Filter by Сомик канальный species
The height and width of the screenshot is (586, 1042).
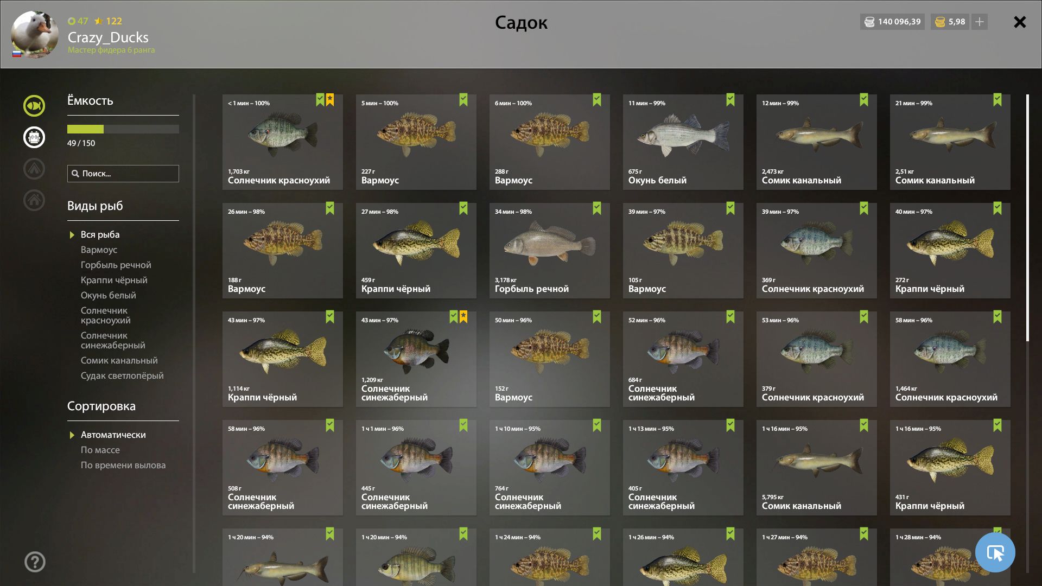pyautogui.click(x=119, y=360)
